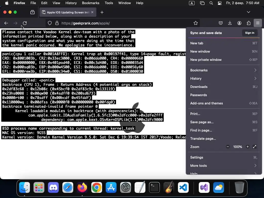Open GarageBand from the Dock

coord(169,187)
